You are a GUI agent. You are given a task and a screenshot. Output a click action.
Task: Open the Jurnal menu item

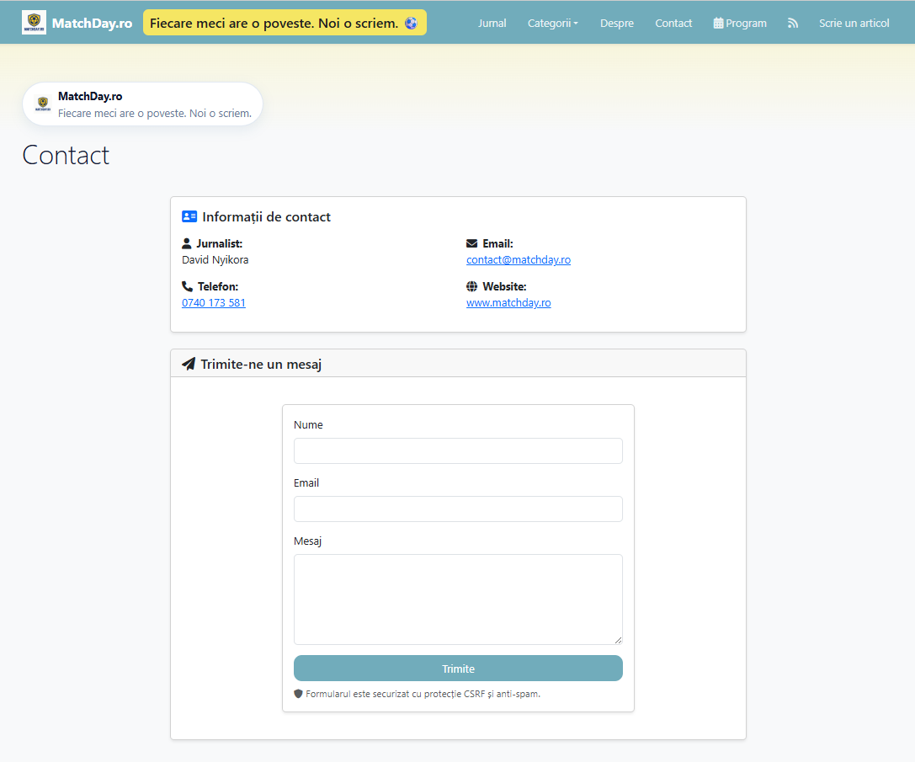pyautogui.click(x=492, y=24)
